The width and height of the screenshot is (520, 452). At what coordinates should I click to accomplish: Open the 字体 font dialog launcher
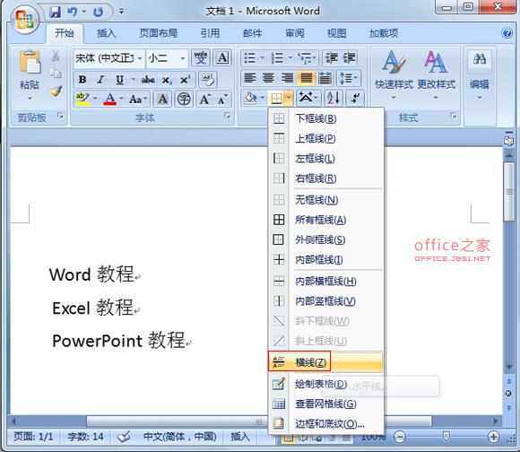point(227,116)
